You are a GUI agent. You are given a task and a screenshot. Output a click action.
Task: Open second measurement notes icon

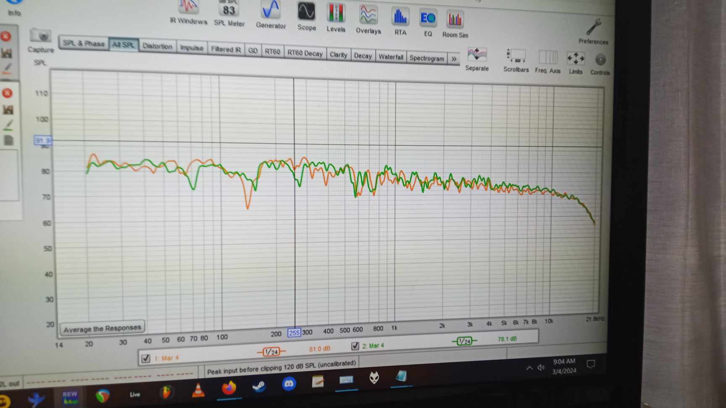click(x=8, y=140)
